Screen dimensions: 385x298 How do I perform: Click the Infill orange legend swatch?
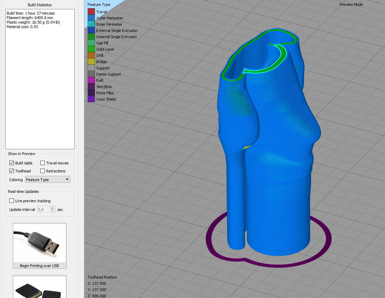click(x=91, y=56)
